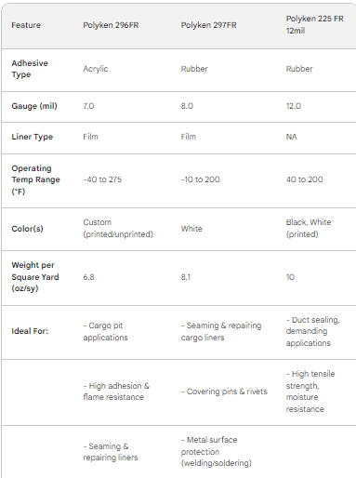Click the -40 to 275 temperature cell
This screenshot has width=356, height=478.
coord(102,179)
